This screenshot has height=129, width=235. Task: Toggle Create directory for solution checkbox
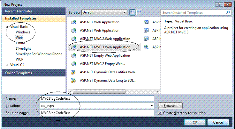click(x=160, y=113)
